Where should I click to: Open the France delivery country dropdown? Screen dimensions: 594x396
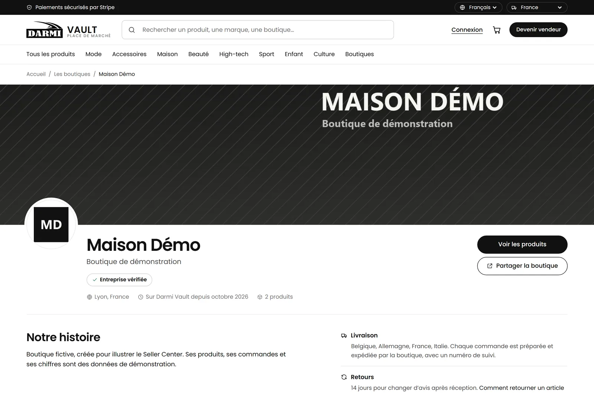[x=537, y=7]
